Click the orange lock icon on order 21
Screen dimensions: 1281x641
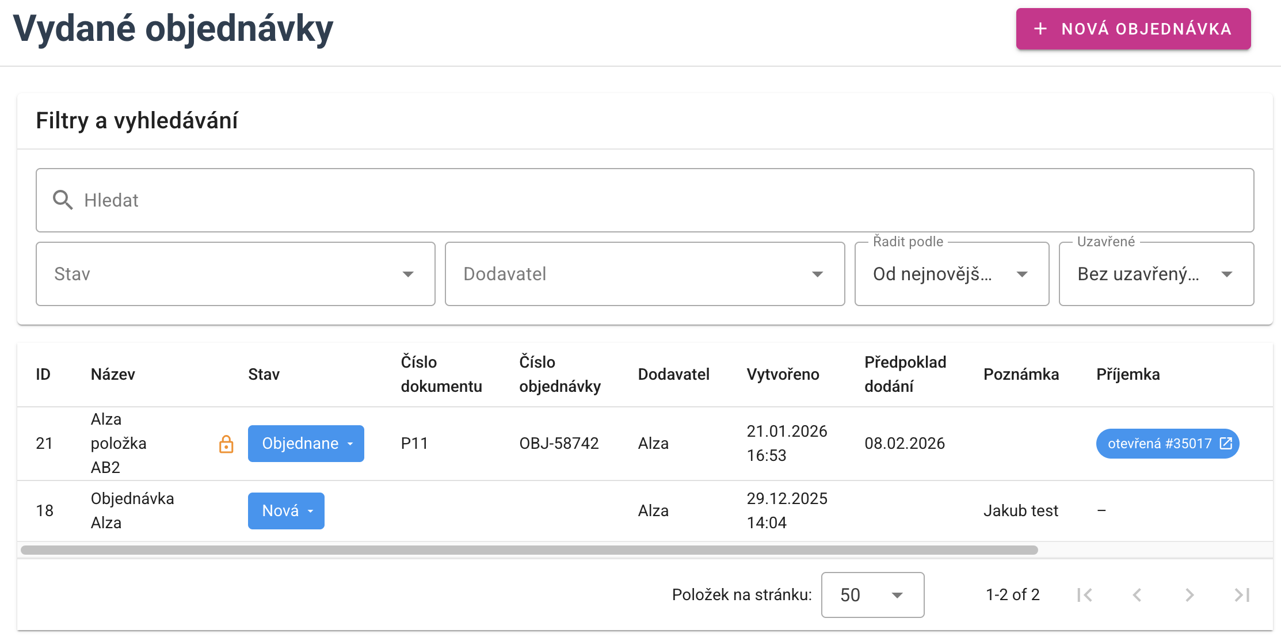click(226, 444)
